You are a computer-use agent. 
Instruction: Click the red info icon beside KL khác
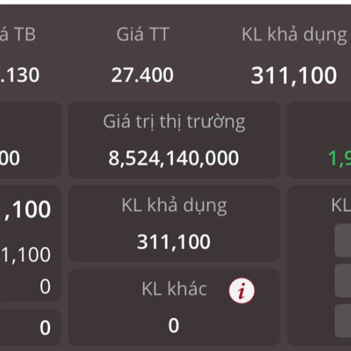click(x=242, y=291)
